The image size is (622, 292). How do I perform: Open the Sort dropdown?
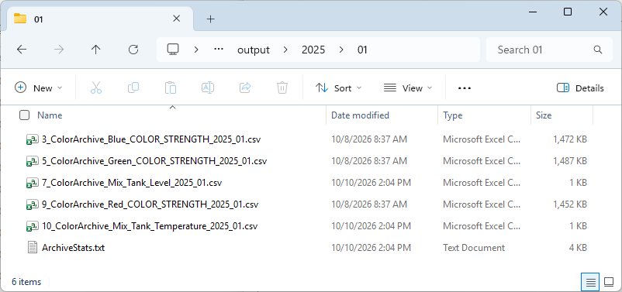(338, 88)
